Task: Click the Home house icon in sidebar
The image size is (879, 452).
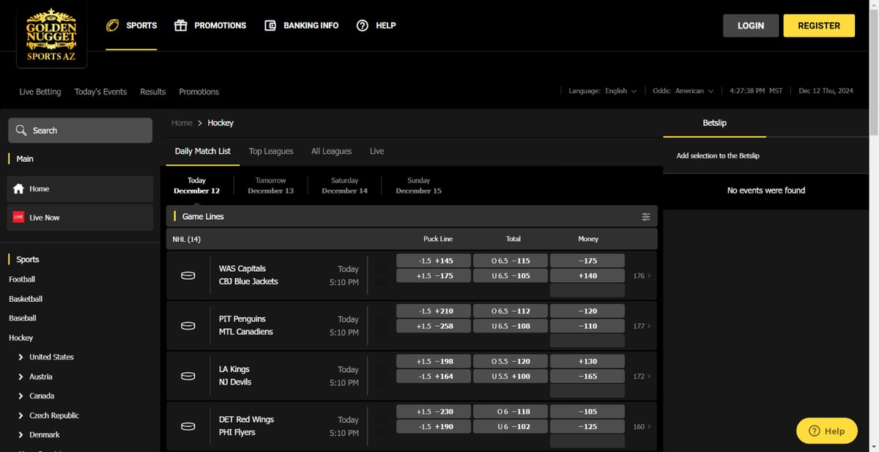Action: (x=19, y=189)
